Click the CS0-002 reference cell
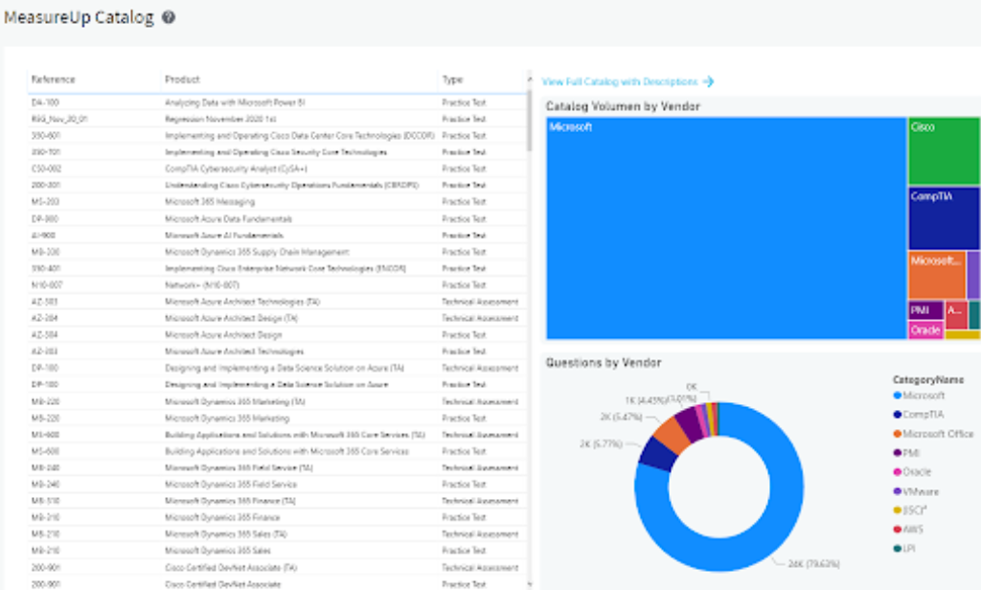Viewport: 981px width, 590px height. pos(46,169)
